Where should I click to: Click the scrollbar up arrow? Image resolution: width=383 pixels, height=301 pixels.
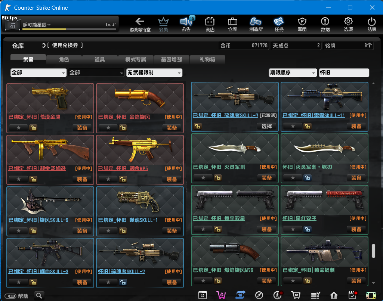pos(374,84)
